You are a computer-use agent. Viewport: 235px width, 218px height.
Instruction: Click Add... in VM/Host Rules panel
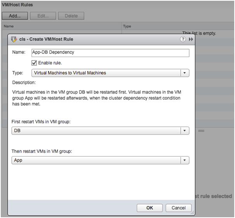click(x=15, y=16)
